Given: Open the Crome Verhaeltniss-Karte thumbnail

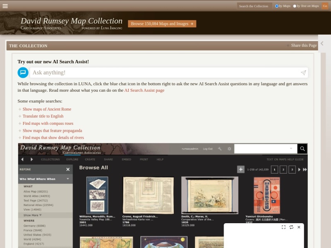Looking at the screenshot, I should click(149, 195).
